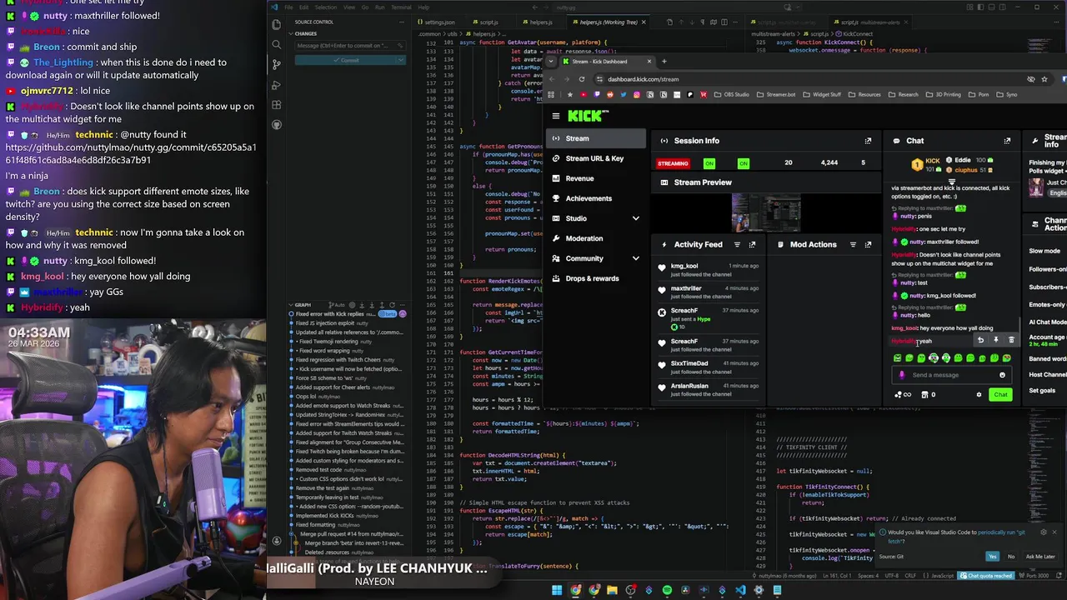The image size is (1067, 600).
Task: Toggle the second green ON indicator in Session Info
Action: (x=743, y=163)
